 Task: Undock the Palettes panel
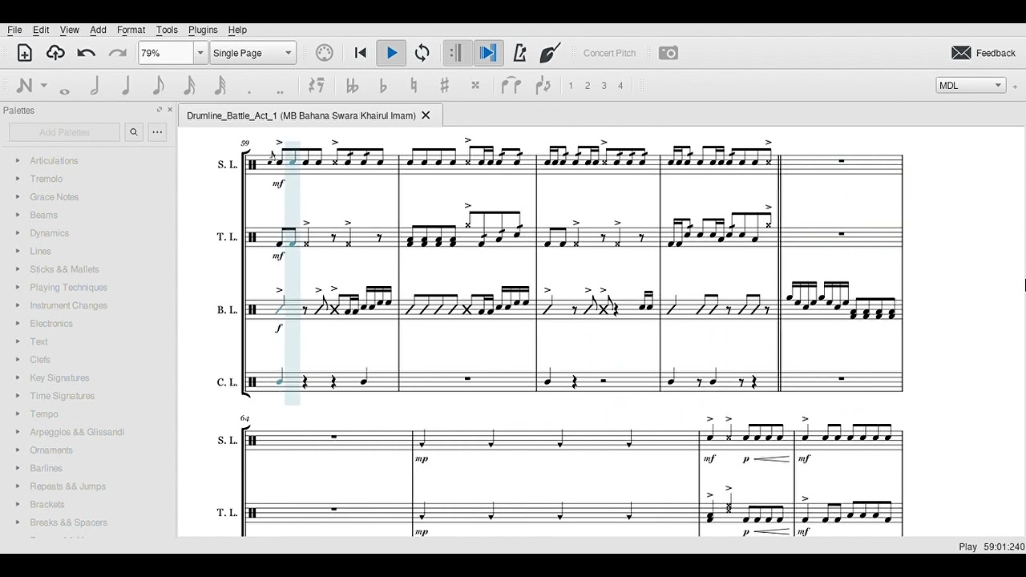pos(159,110)
